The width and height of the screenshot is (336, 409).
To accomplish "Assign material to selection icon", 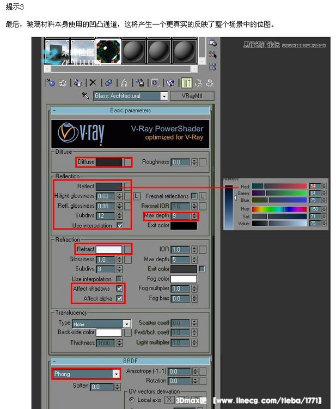I will [x=78, y=83].
